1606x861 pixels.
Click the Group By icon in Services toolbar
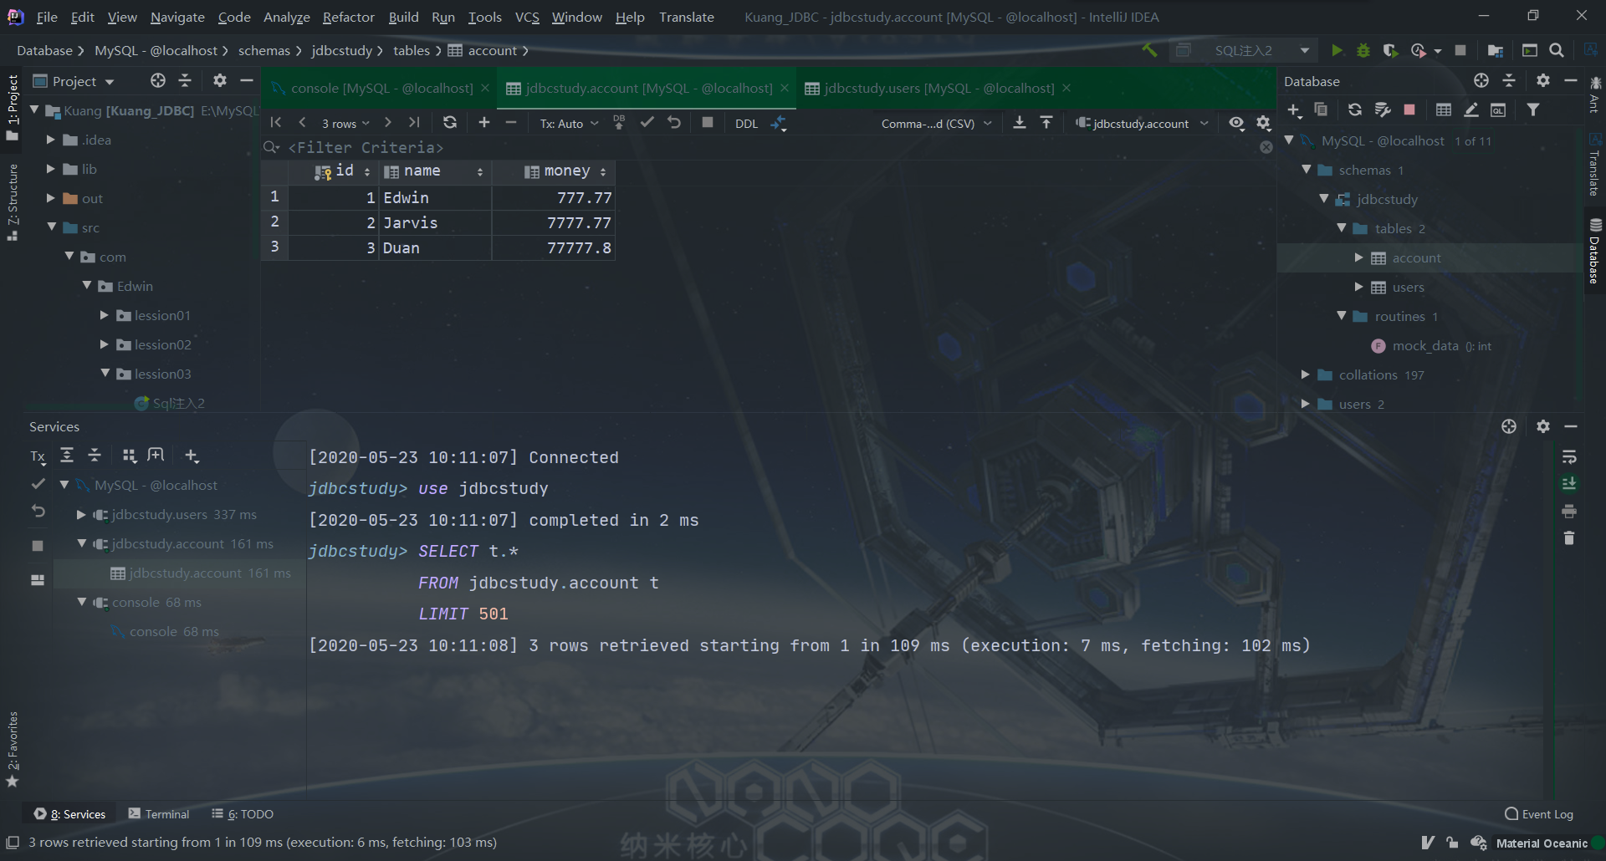tap(129, 456)
